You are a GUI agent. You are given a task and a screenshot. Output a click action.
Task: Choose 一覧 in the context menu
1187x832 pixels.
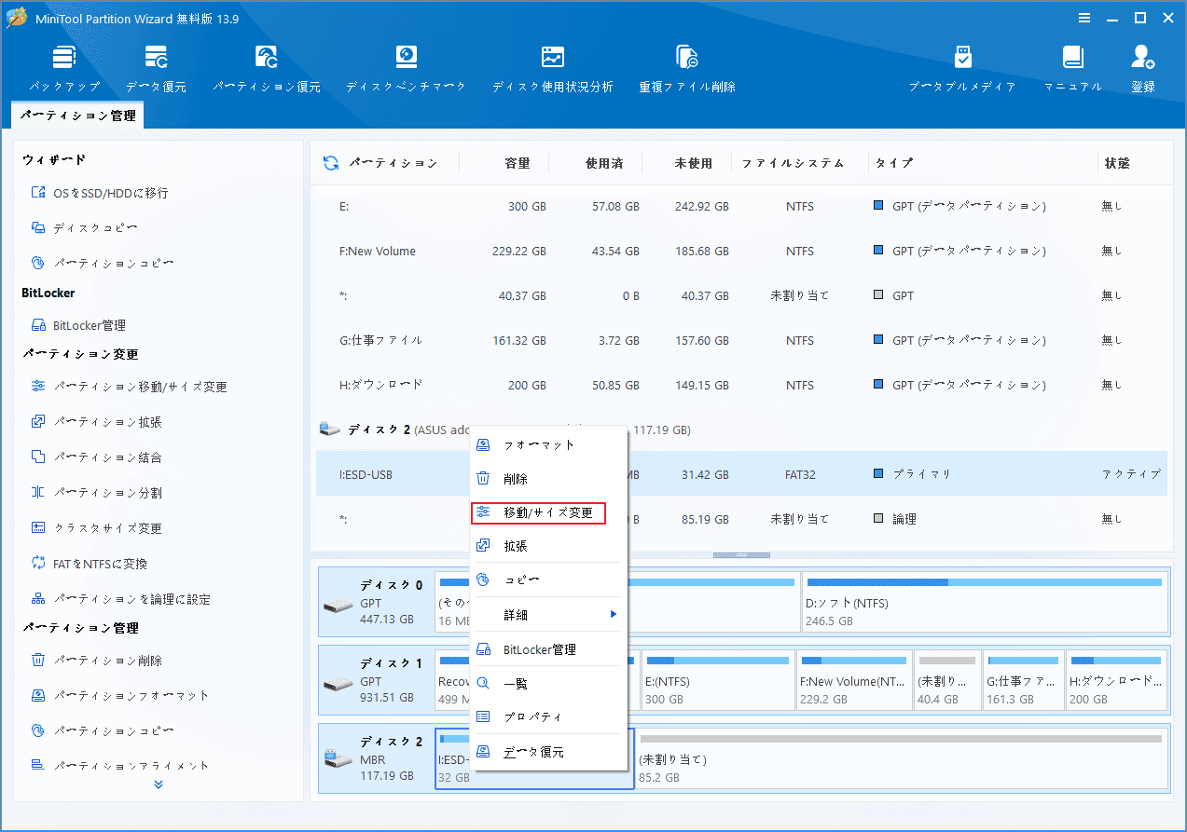549,684
